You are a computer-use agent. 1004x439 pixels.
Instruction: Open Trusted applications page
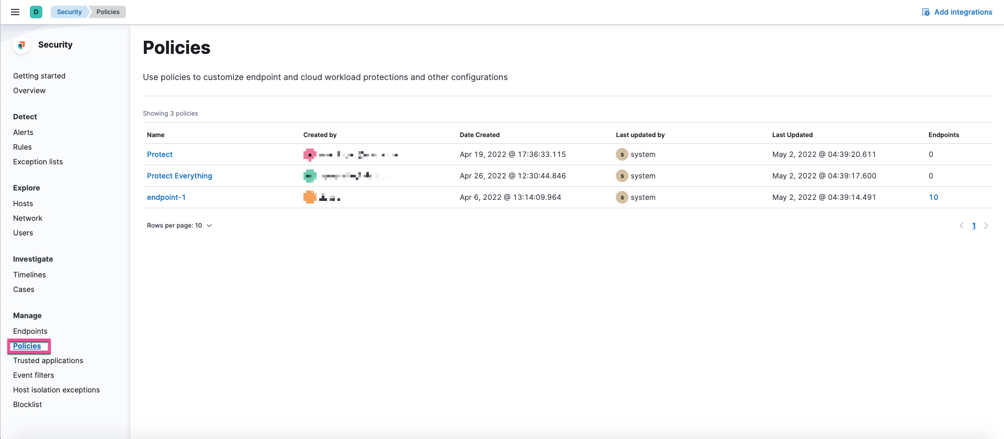point(48,361)
